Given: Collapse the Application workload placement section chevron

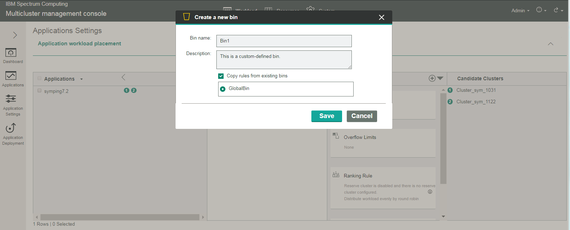Looking at the screenshot, I should coord(550,44).
